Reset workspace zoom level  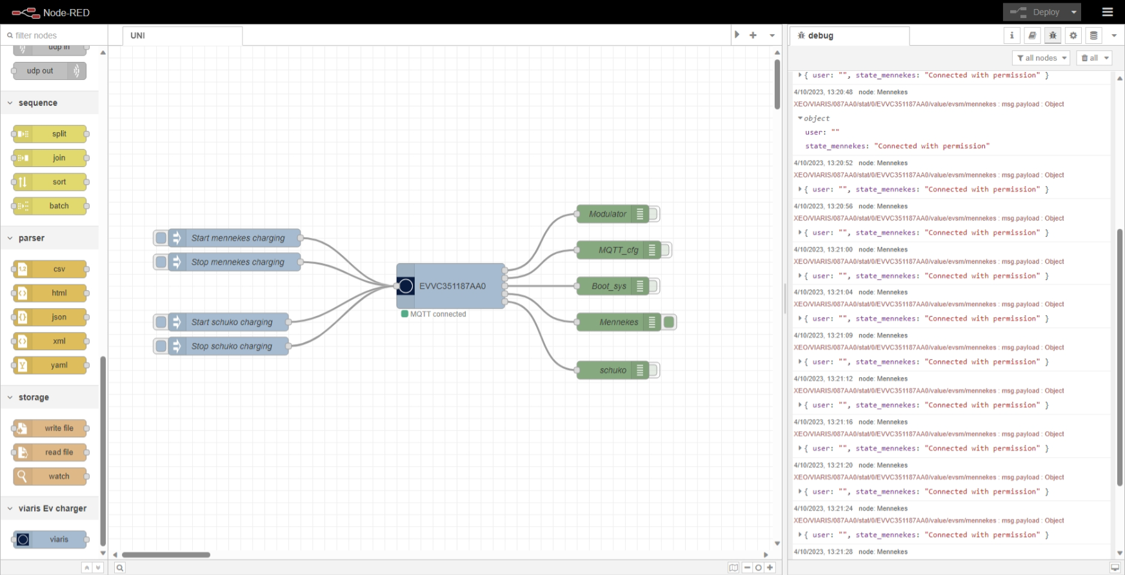pyautogui.click(x=759, y=568)
